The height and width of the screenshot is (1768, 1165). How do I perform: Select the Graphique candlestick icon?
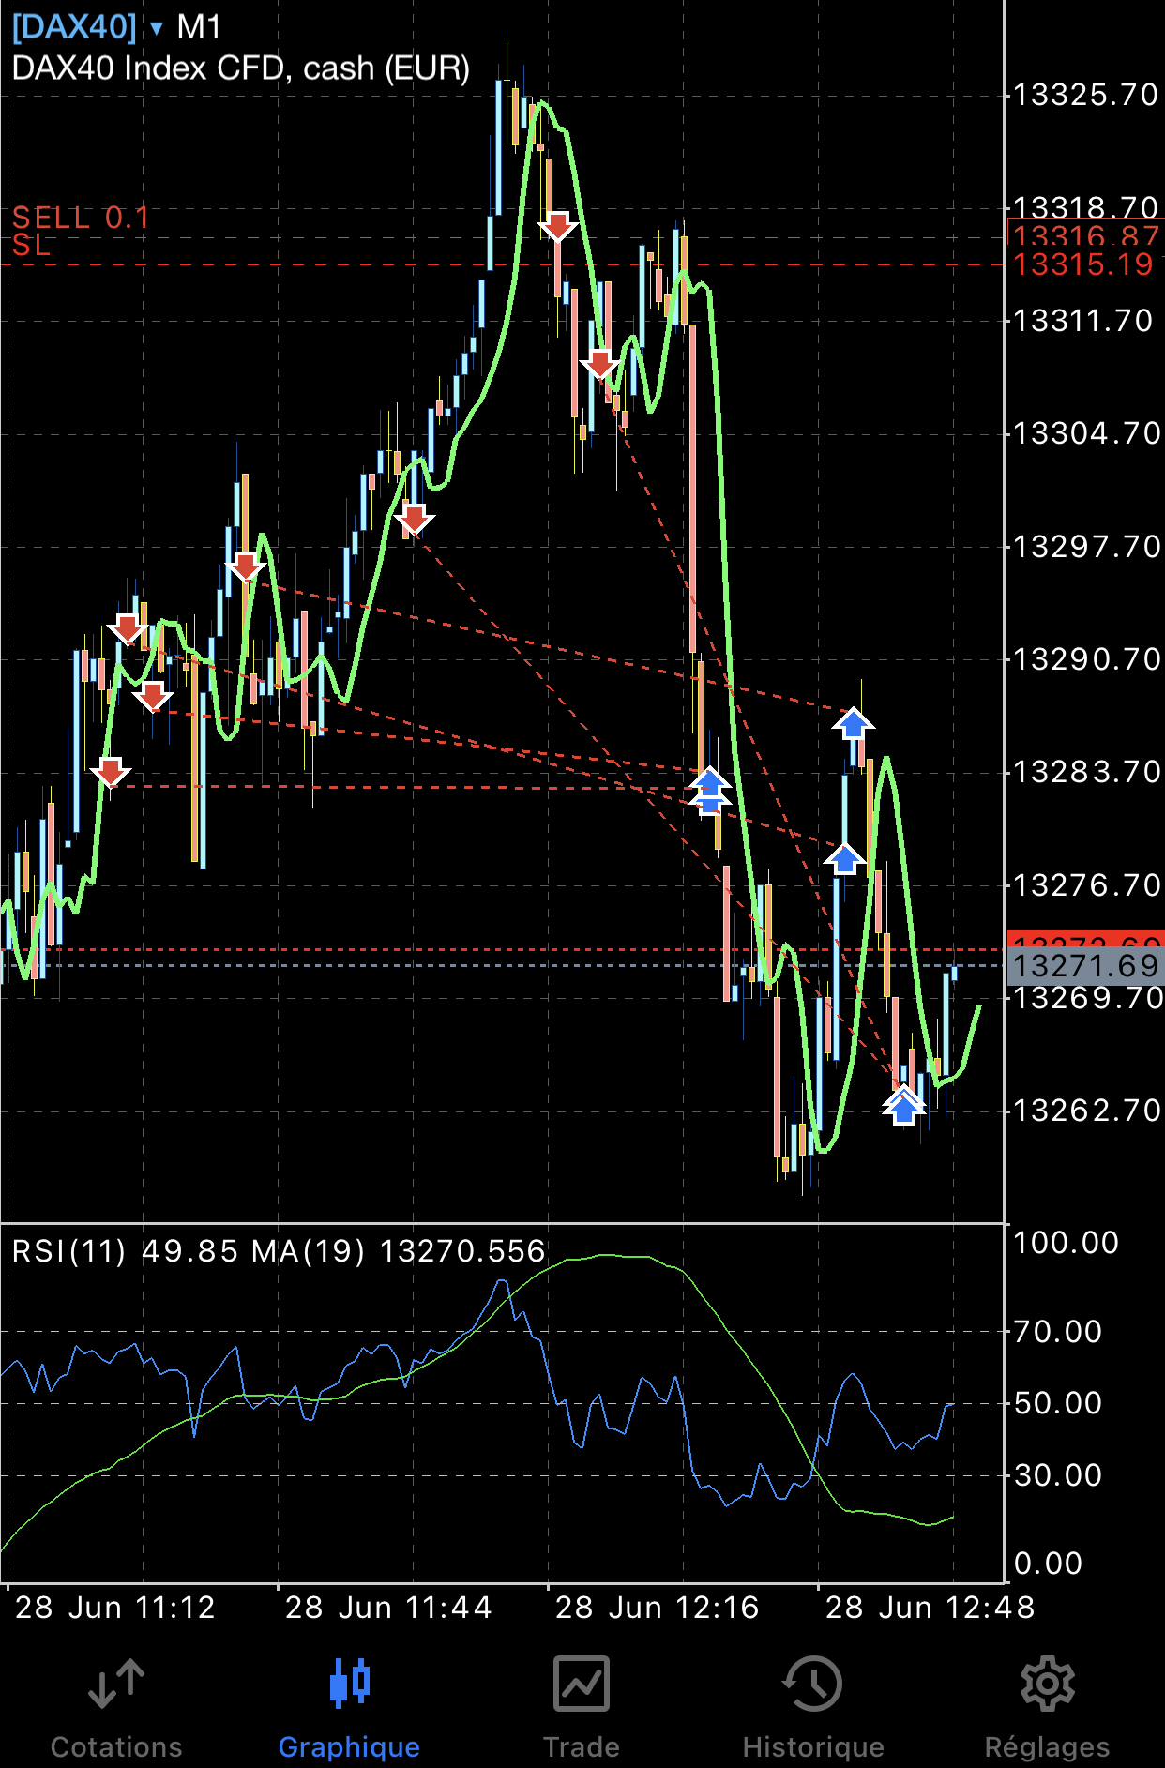pos(350,1682)
